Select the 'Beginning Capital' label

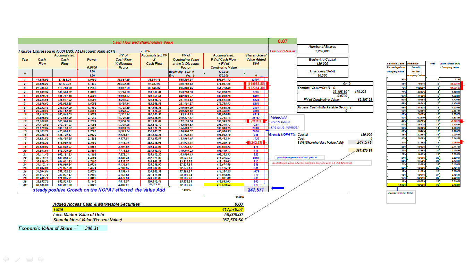[x=322, y=60]
